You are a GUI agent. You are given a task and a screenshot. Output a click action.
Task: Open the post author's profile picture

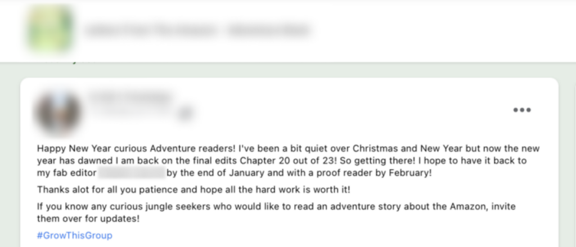(x=57, y=112)
